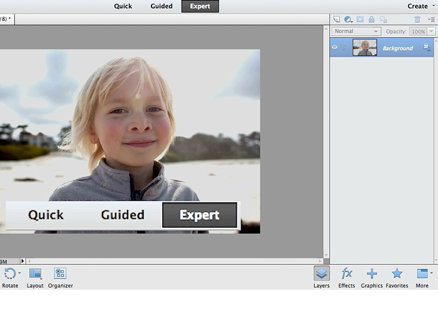
Task: Select the open document tab
Action: [7, 19]
